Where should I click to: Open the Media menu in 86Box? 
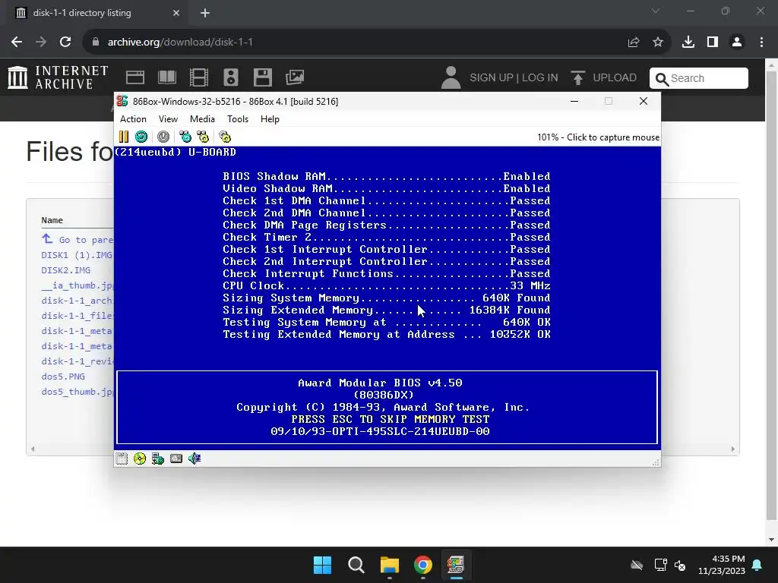coord(202,119)
